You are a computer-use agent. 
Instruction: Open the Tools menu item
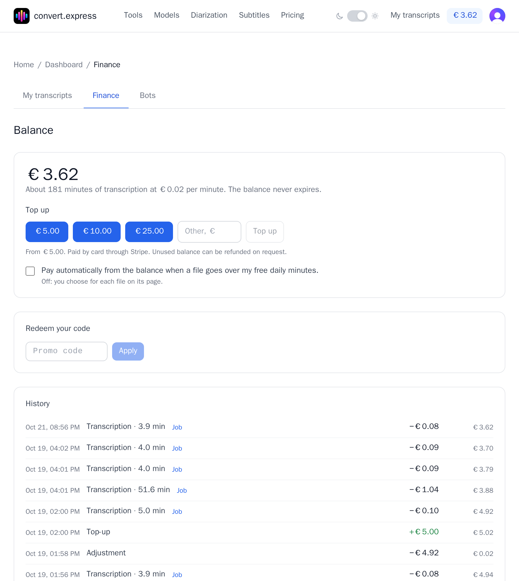pyautogui.click(x=133, y=15)
